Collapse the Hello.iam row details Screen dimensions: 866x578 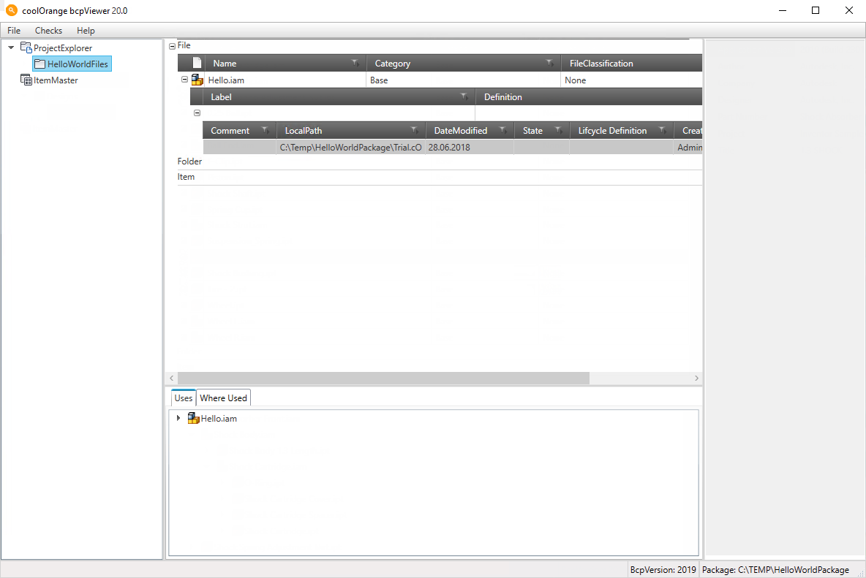(184, 80)
